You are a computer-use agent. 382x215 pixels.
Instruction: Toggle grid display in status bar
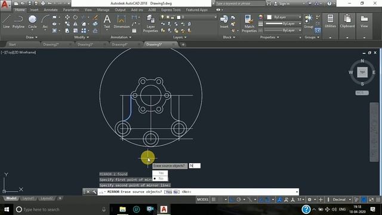[x=214, y=199]
